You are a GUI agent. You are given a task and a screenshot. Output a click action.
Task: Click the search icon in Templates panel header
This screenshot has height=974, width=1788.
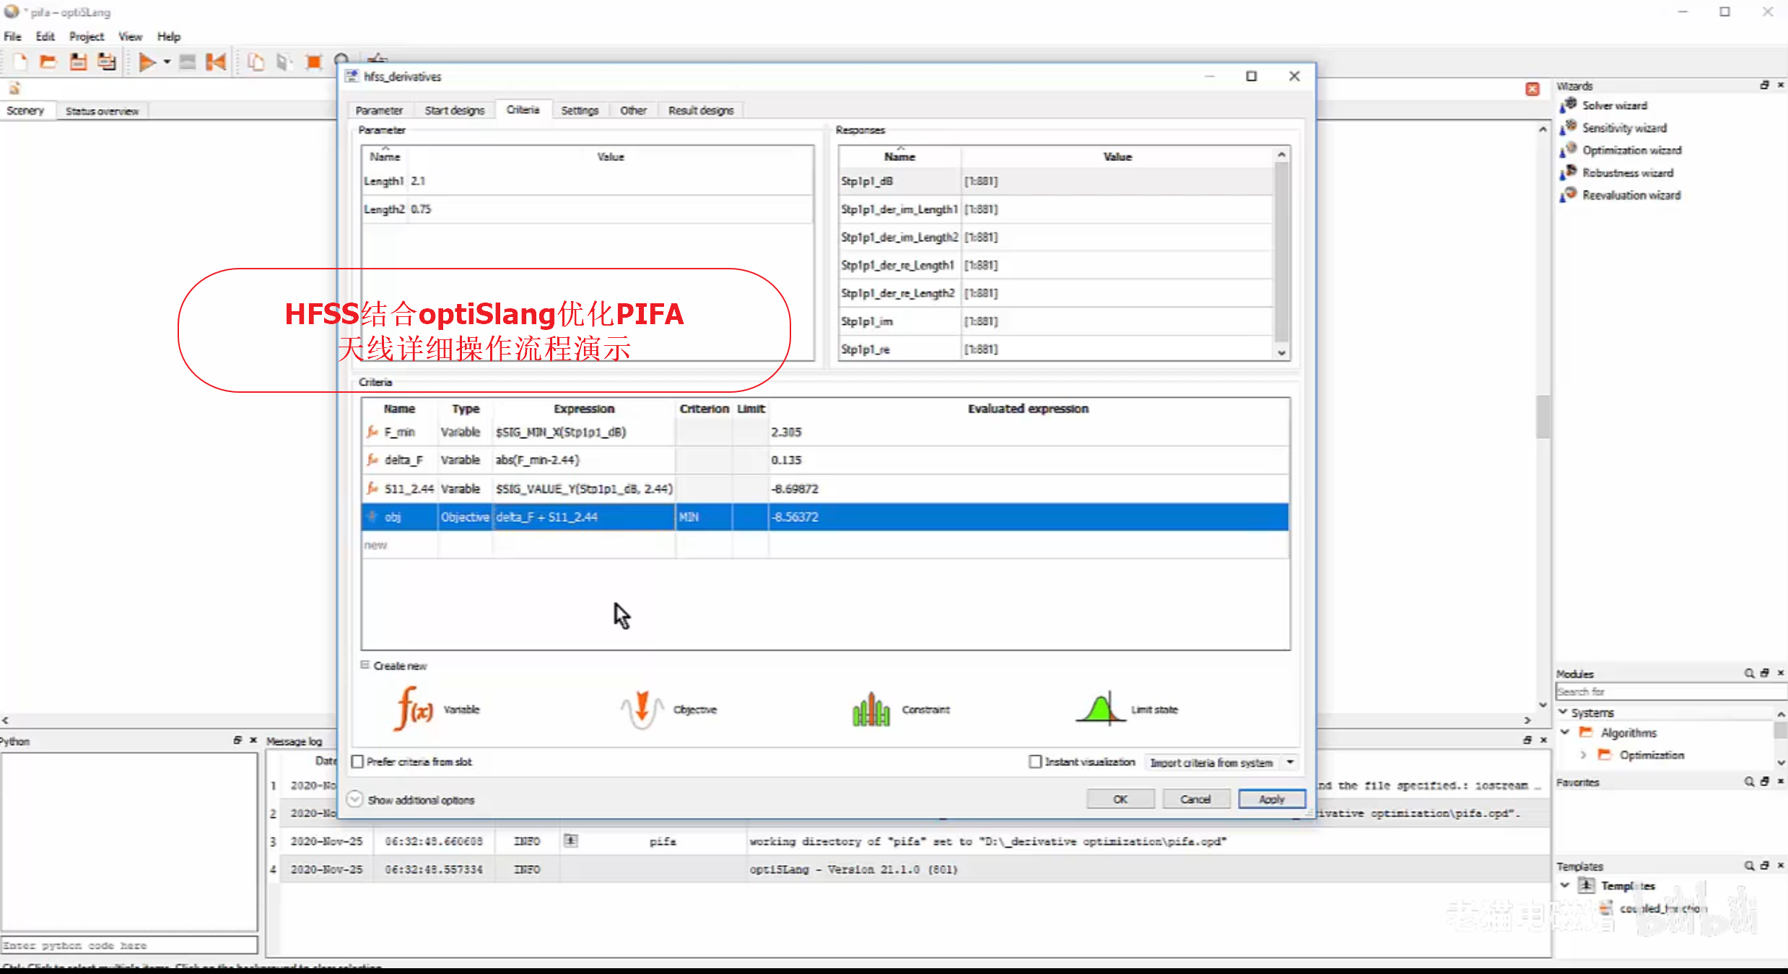pyautogui.click(x=1749, y=865)
